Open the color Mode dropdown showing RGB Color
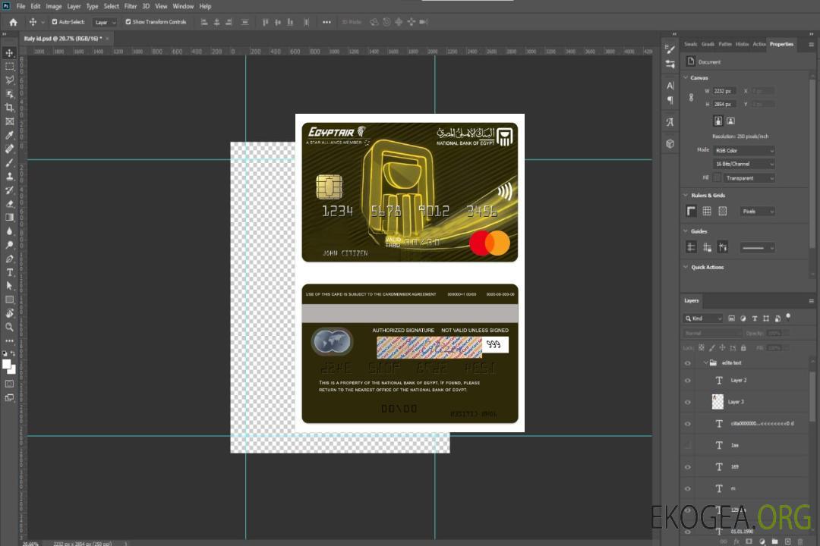 [x=744, y=151]
